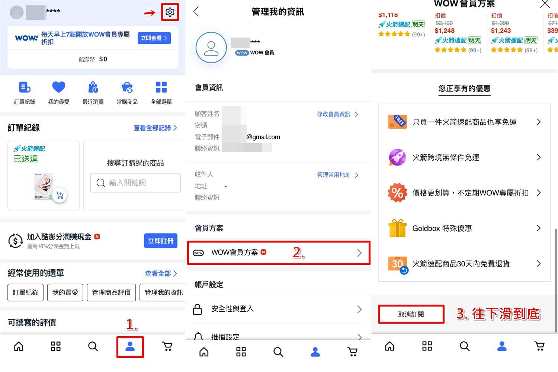Focus the 輸入關鍵詞 search field
The image size is (558, 372).
(x=135, y=183)
